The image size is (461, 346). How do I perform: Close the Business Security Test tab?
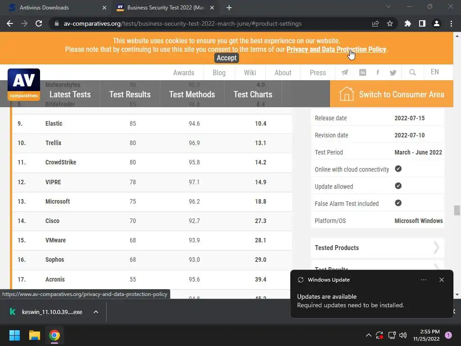[x=212, y=8]
